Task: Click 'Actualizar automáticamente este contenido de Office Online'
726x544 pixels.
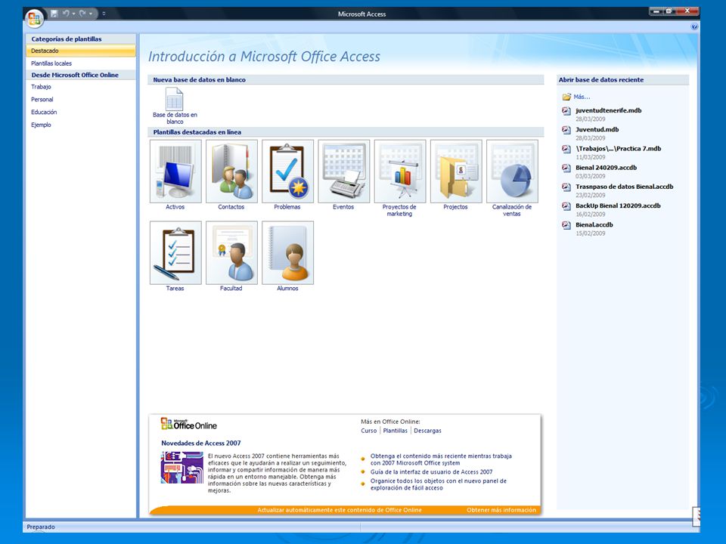Action: [x=340, y=510]
